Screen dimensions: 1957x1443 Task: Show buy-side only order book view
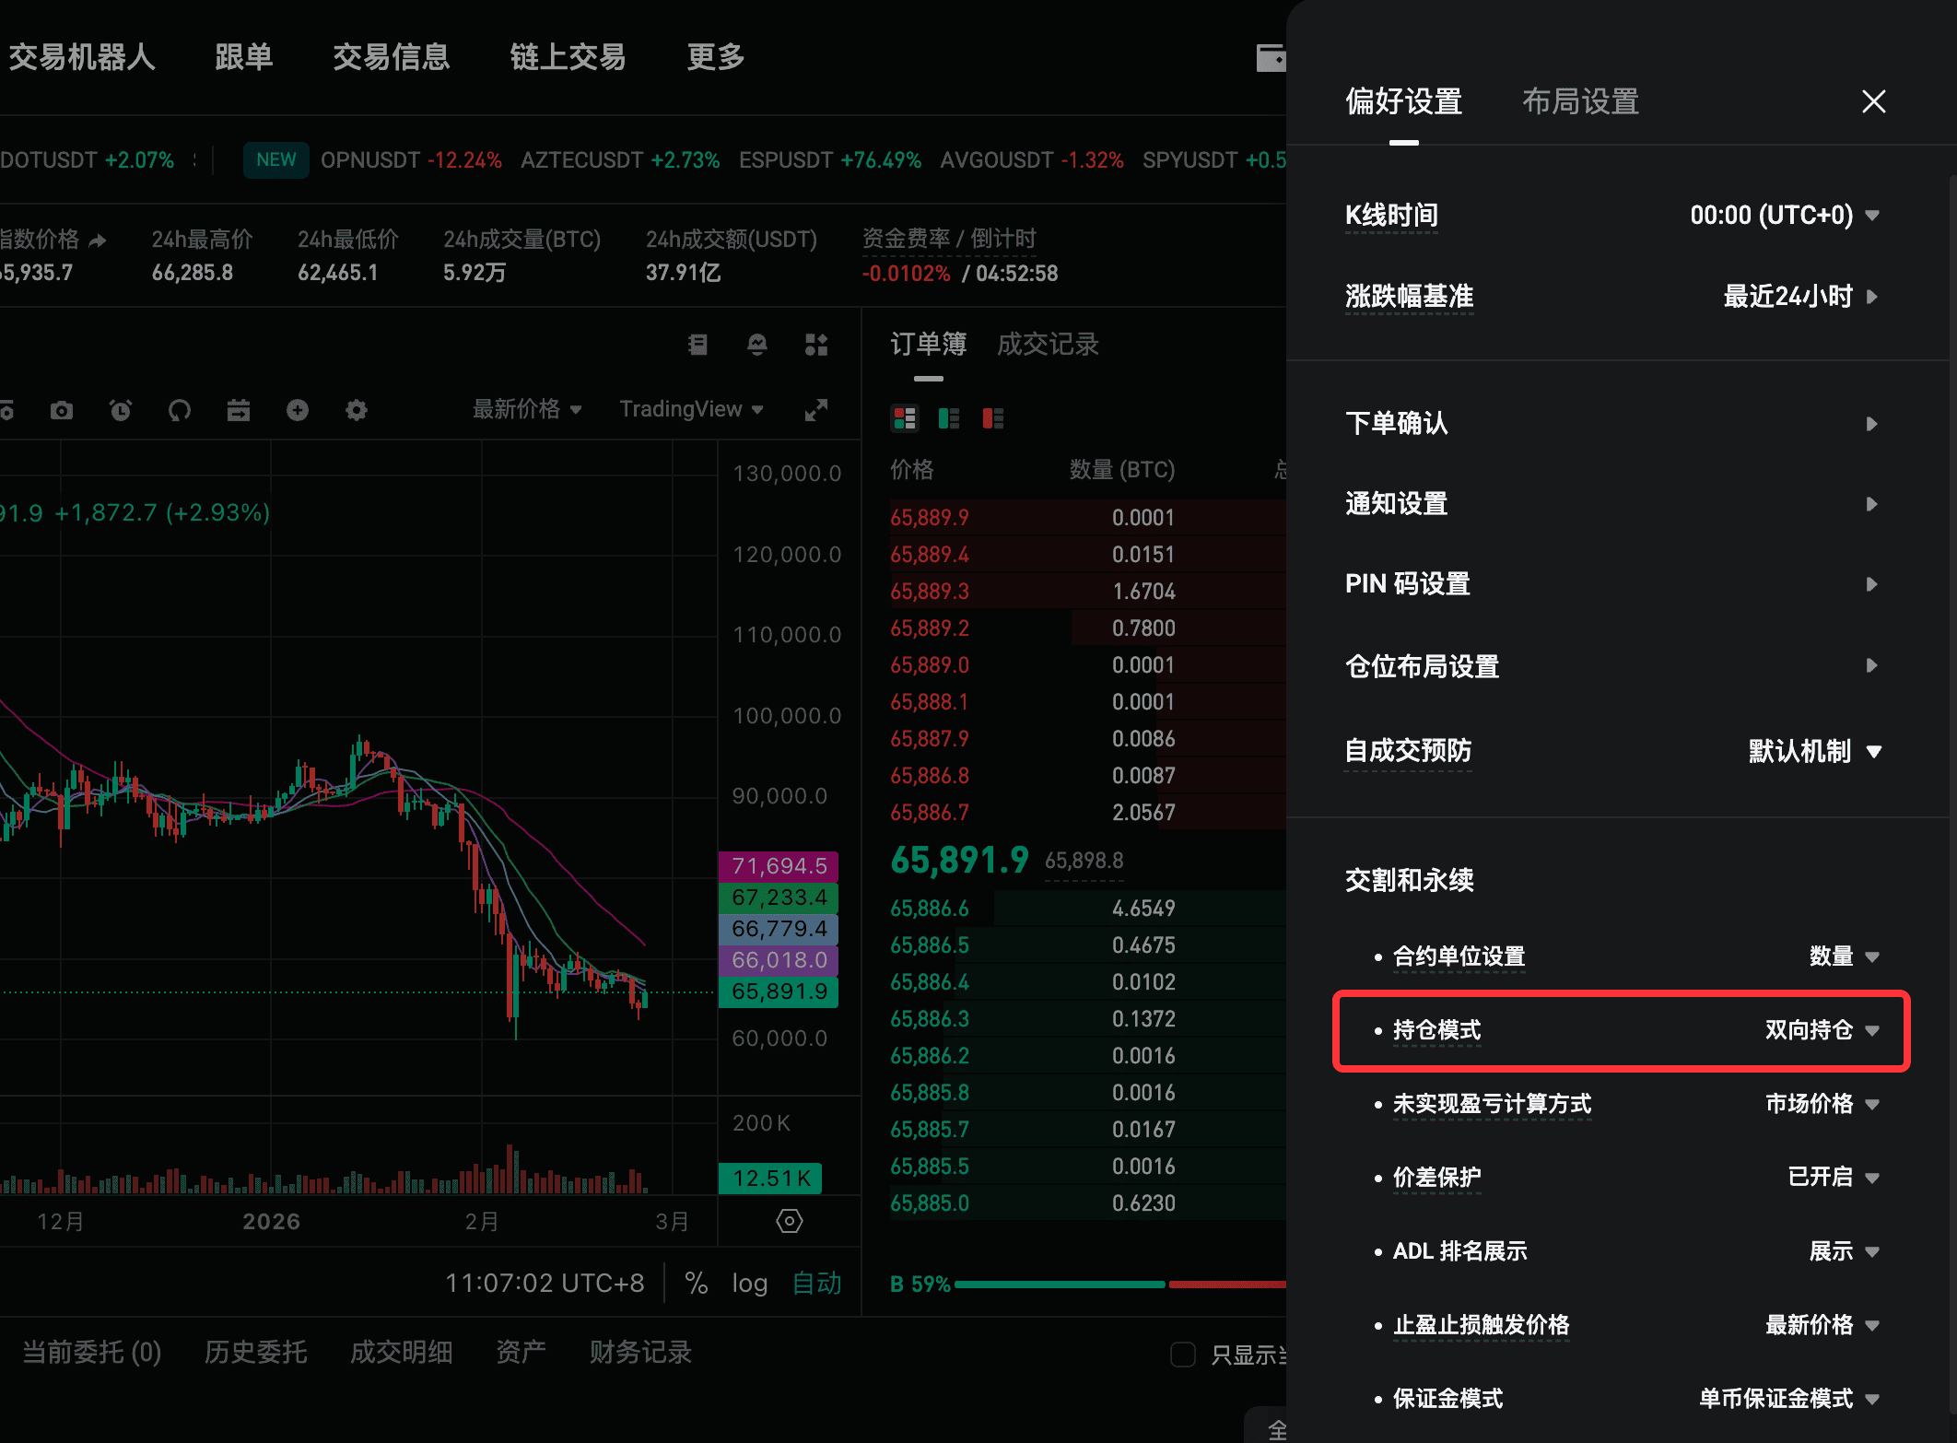pyautogui.click(x=947, y=418)
